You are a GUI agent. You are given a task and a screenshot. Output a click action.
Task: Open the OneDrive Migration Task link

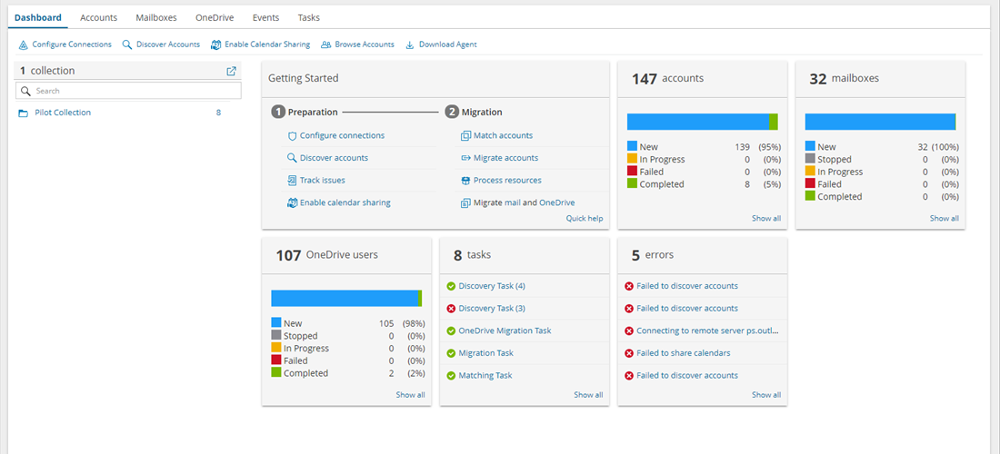(x=505, y=331)
